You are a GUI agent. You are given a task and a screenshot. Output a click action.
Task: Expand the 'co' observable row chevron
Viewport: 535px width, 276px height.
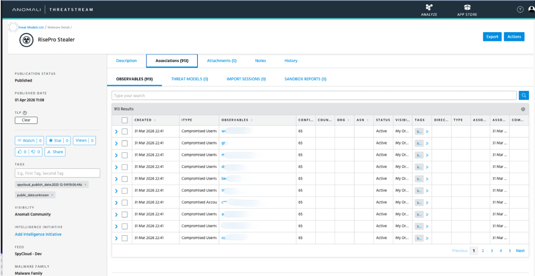(116, 238)
